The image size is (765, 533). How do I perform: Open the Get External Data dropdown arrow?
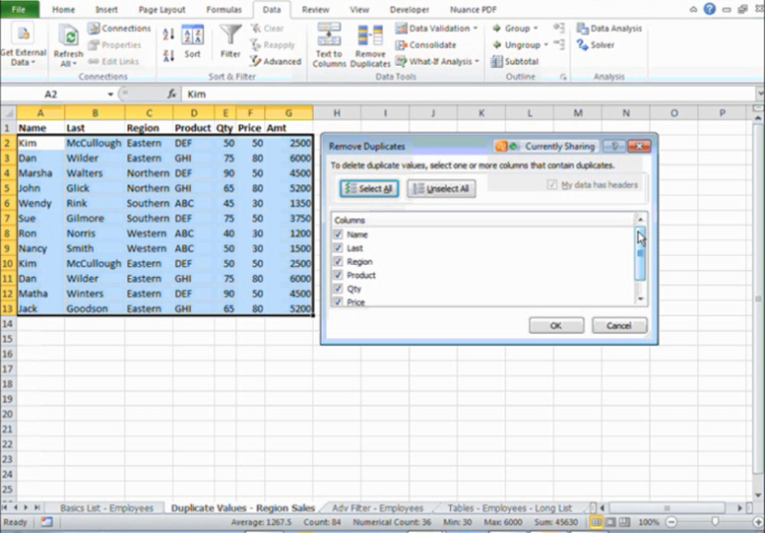(33, 63)
